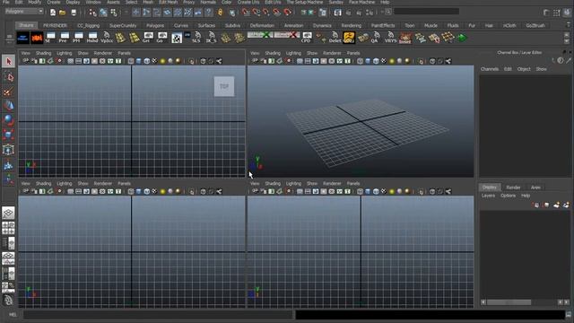Select the Universal Manipulator tool
Image resolution: width=574 pixels, height=323 pixels.
[8, 150]
